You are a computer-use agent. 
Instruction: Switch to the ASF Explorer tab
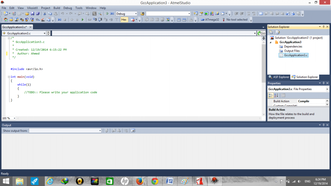coord(279,77)
